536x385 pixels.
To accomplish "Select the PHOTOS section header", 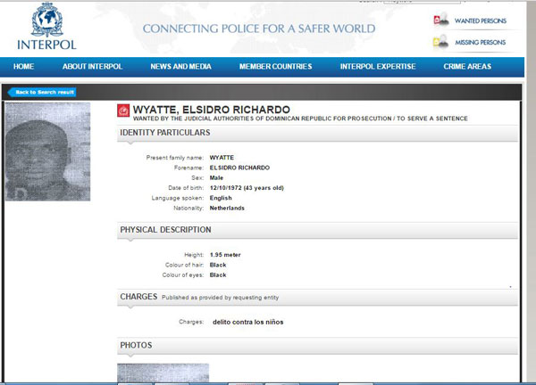I will click(317, 345).
